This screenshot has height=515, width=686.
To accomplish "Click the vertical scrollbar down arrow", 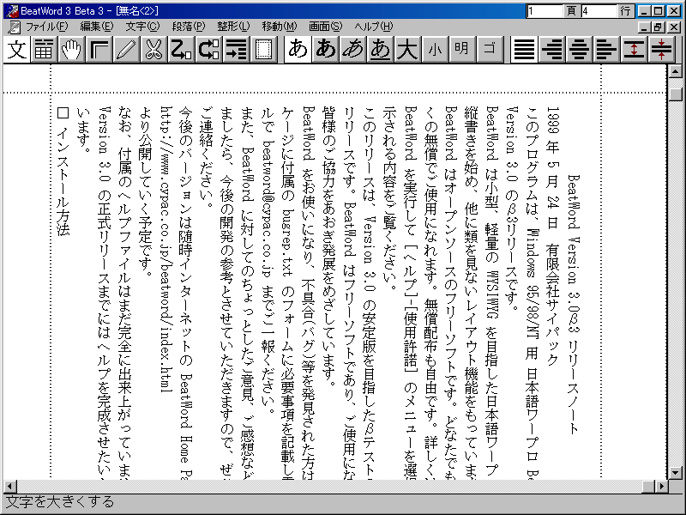I will pyautogui.click(x=676, y=473).
